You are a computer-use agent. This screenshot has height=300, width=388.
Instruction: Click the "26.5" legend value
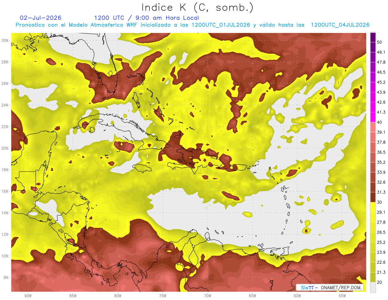coord(381,232)
